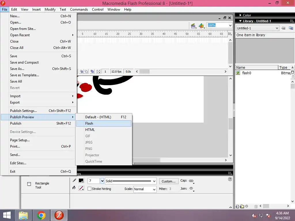Click the stroke color black swatch
The image size is (295, 221).
pyautogui.click(x=81, y=181)
